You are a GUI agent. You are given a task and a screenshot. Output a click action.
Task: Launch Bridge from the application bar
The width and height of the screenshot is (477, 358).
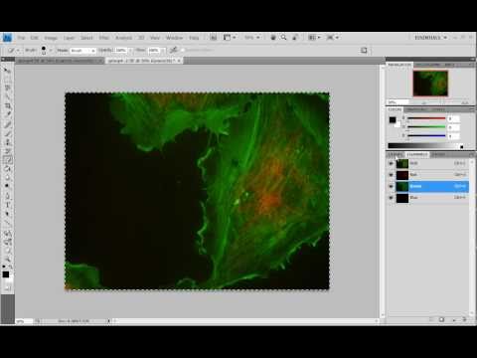tap(214, 38)
